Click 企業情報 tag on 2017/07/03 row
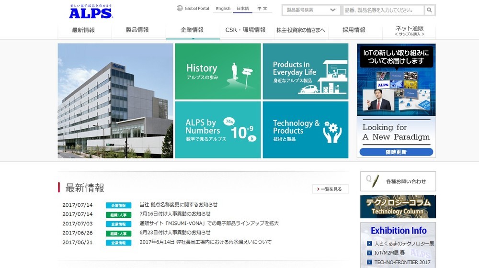Image resolution: width=479 pixels, height=268 pixels. (x=118, y=224)
